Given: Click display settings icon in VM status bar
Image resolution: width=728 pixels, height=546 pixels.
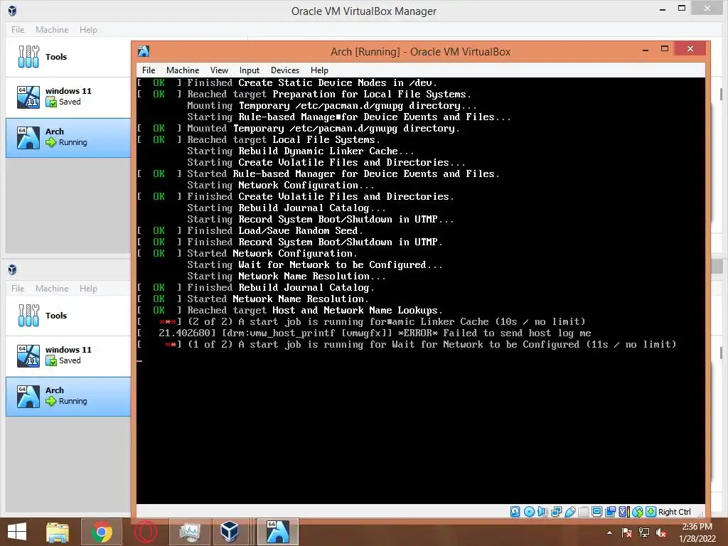Looking at the screenshot, I should pyautogui.click(x=597, y=512).
